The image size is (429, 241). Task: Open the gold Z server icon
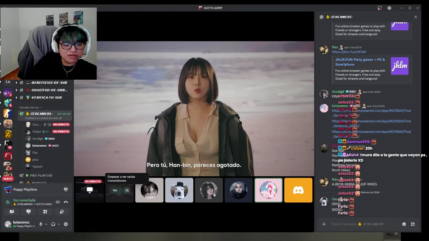pyautogui.click(x=8, y=134)
